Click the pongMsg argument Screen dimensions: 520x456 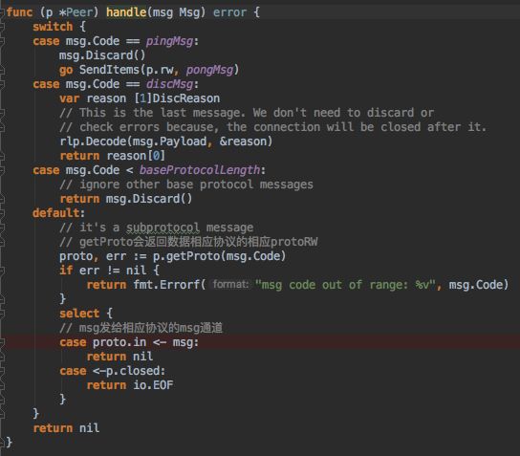(x=209, y=70)
